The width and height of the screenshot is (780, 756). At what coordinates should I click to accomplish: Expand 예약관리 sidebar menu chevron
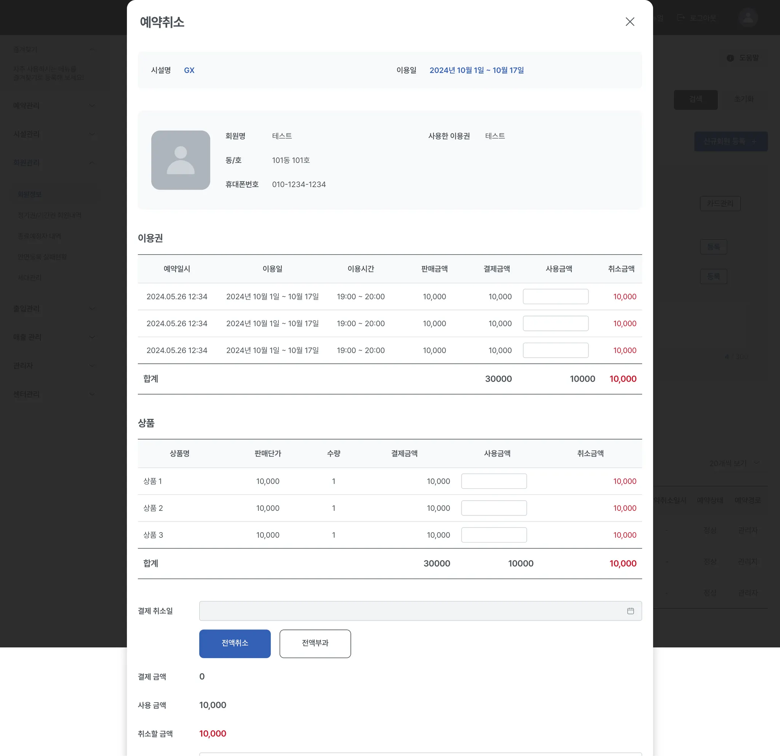click(x=92, y=106)
